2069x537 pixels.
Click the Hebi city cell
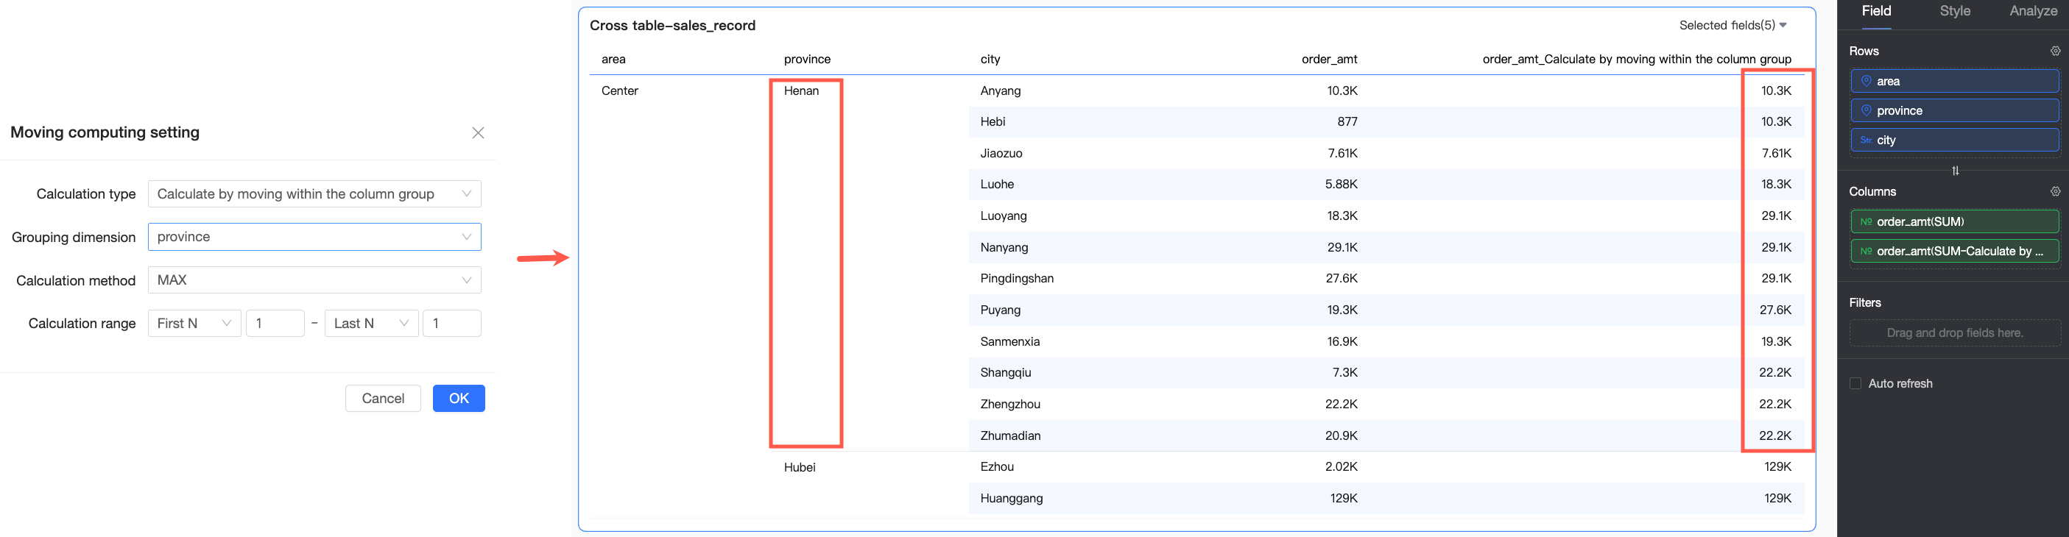993,122
